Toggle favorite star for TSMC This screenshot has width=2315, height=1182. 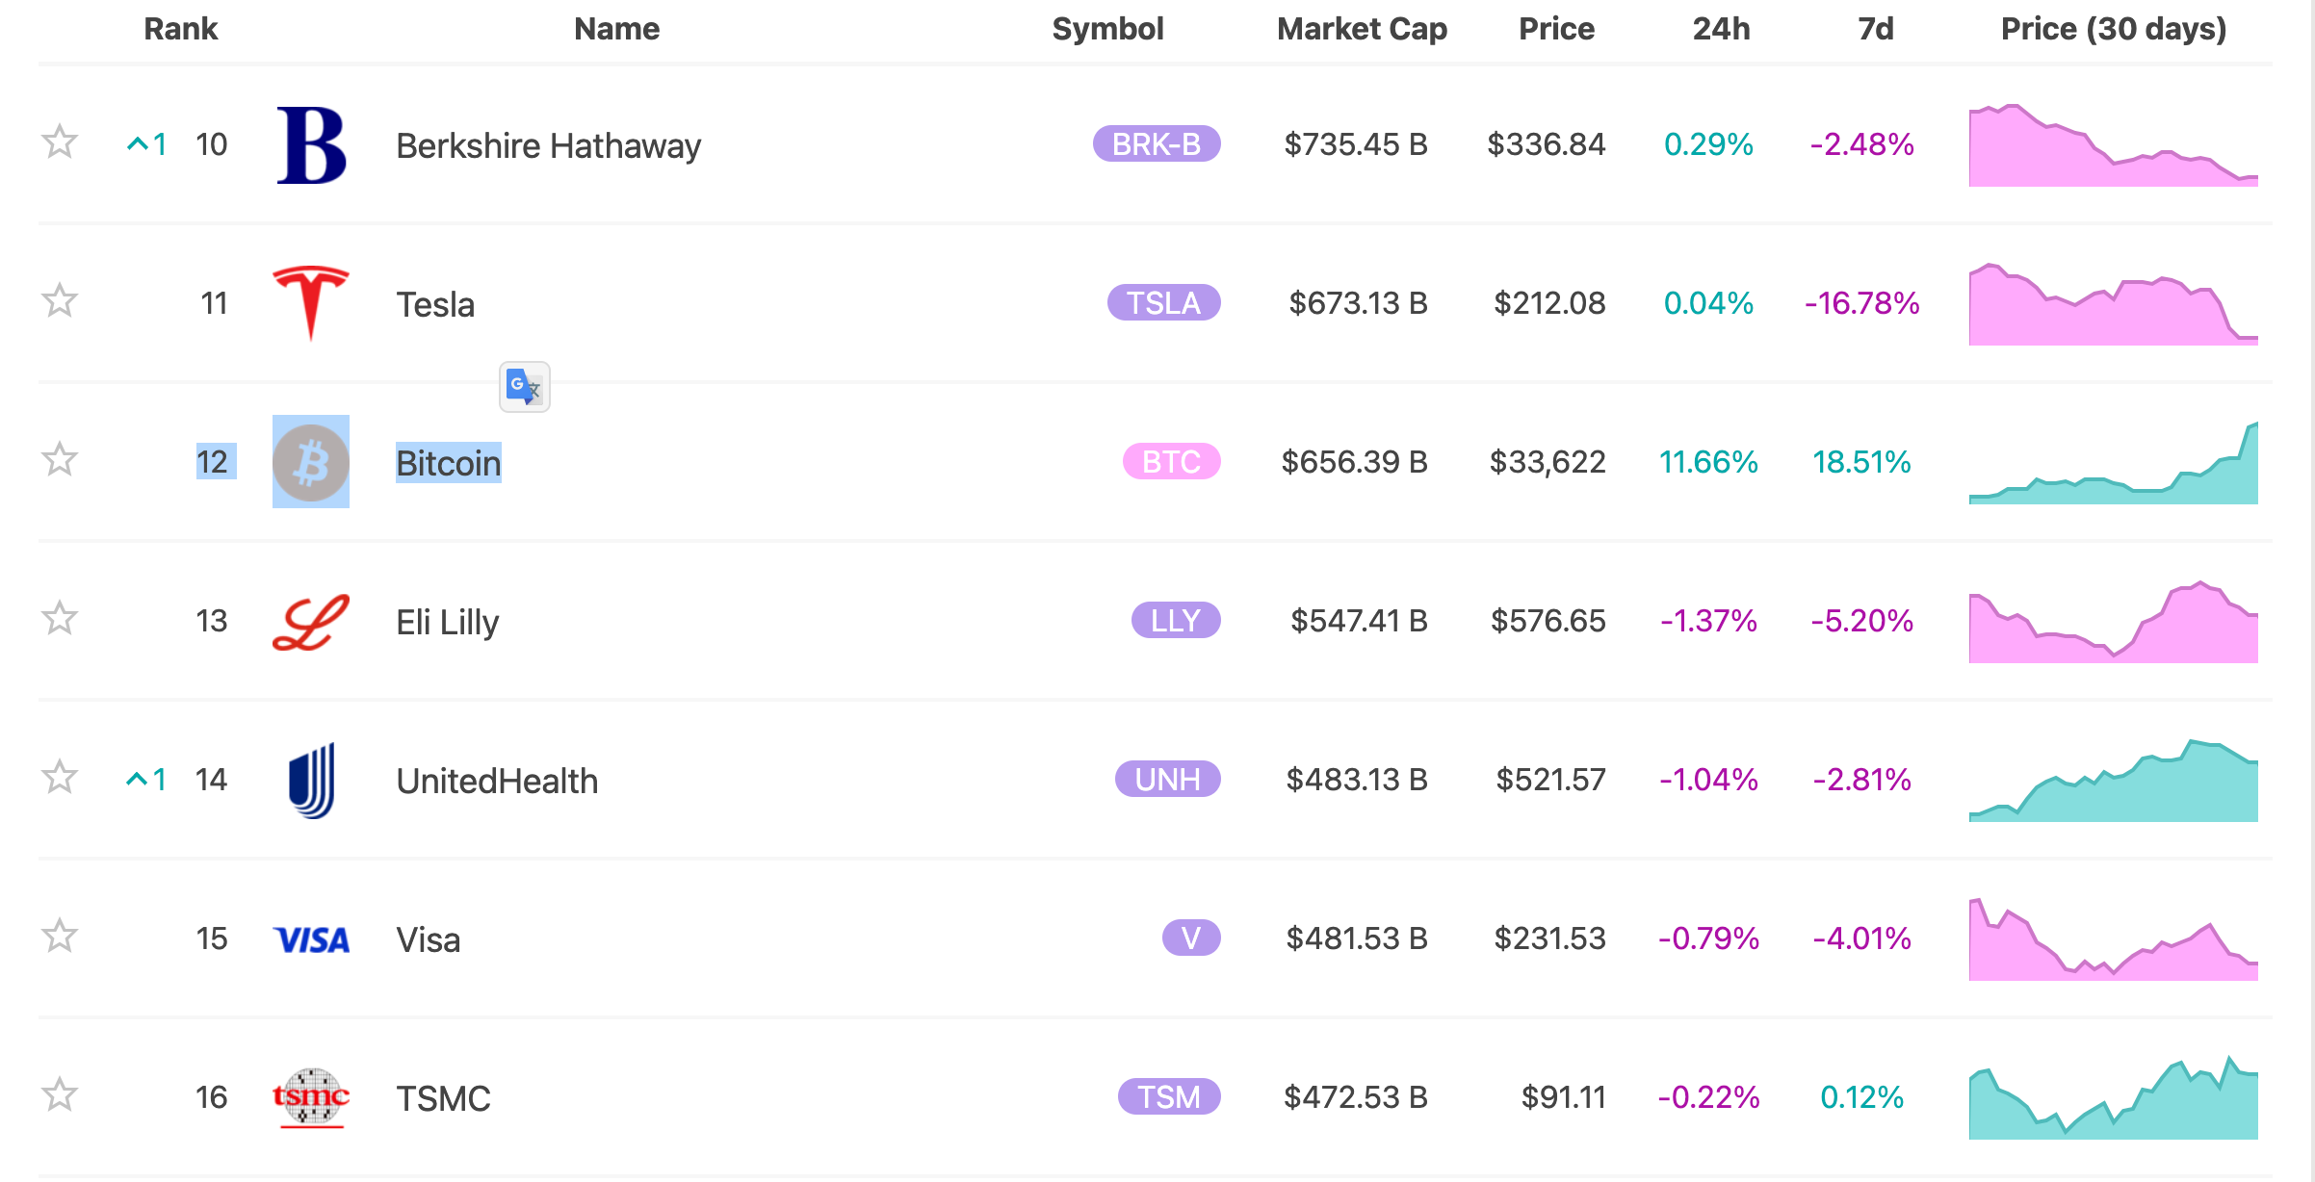60,1095
